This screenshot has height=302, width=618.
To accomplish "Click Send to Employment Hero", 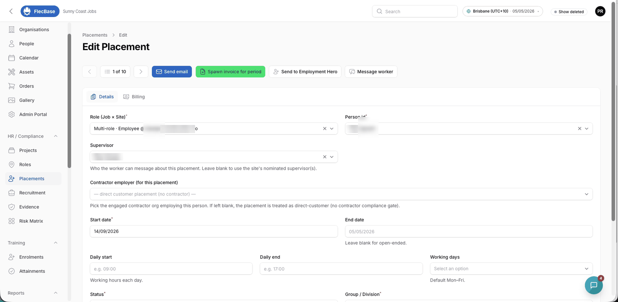I will [305, 72].
